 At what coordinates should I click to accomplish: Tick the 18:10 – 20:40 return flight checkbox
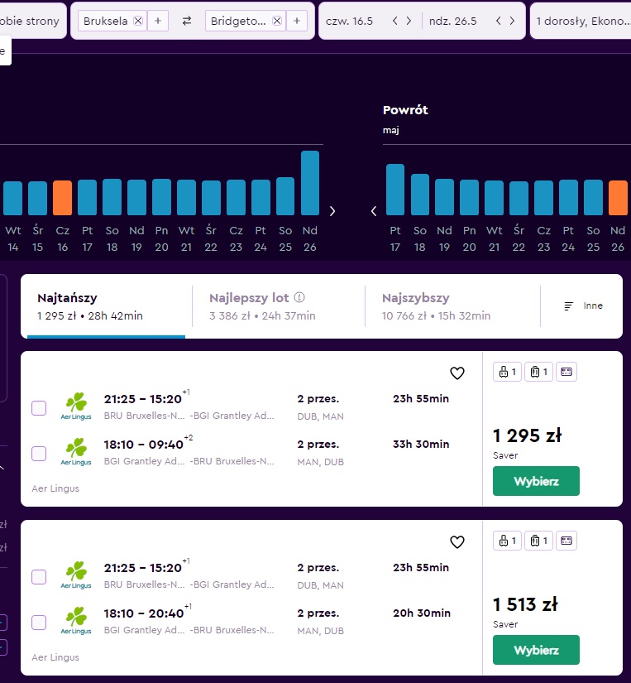tap(39, 622)
